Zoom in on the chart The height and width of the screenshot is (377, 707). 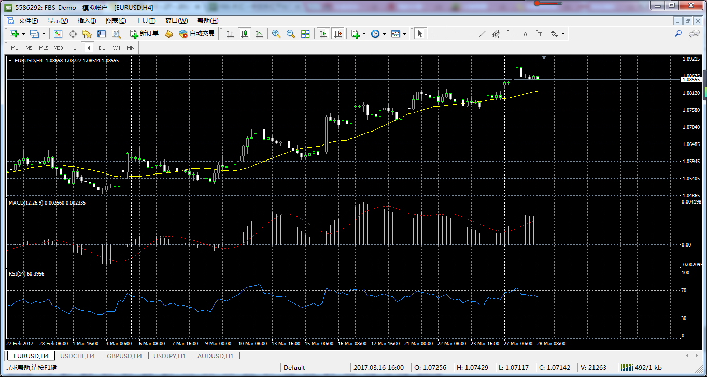coord(276,34)
